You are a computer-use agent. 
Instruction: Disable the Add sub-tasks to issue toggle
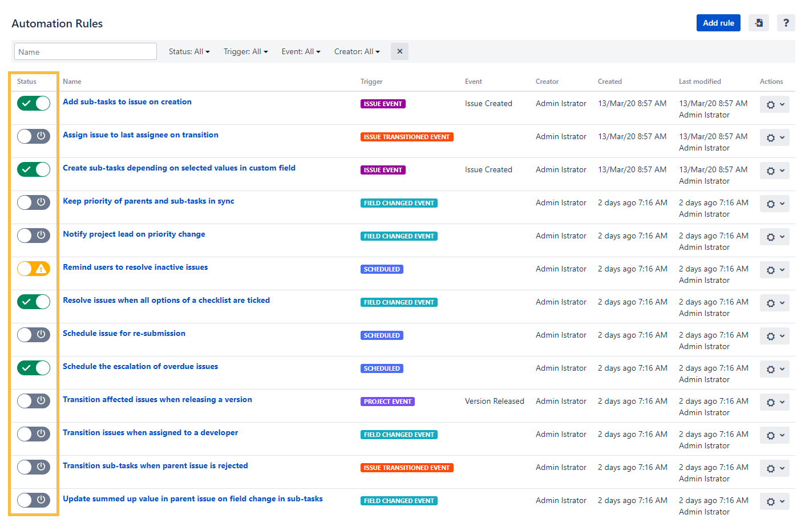click(34, 103)
